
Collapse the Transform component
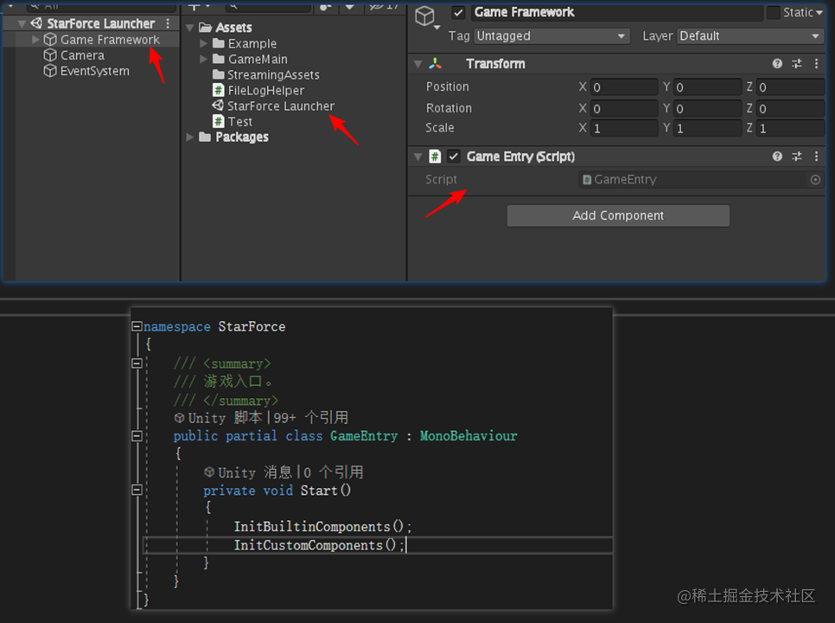pyautogui.click(x=418, y=64)
